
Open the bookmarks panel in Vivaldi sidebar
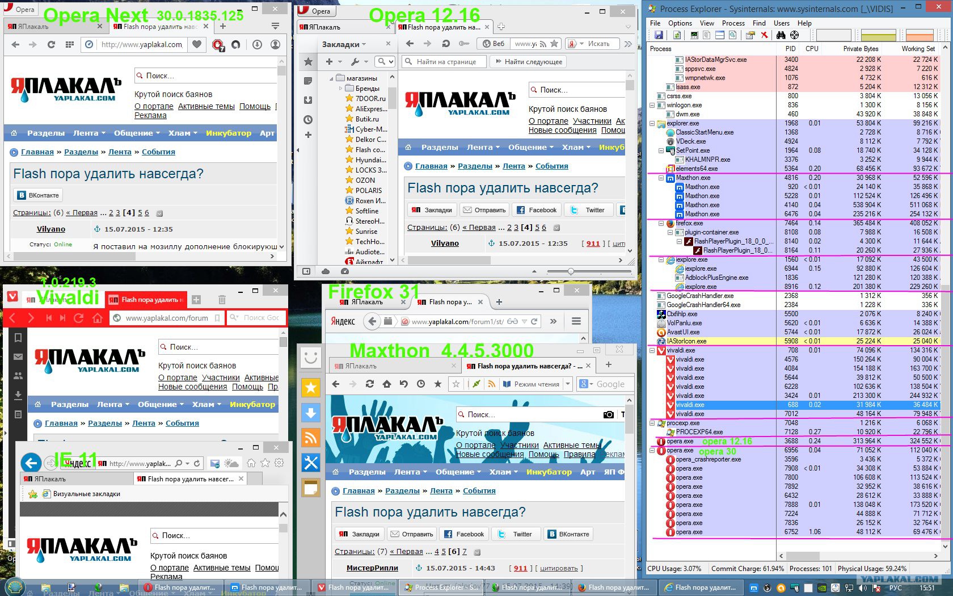coord(18,338)
